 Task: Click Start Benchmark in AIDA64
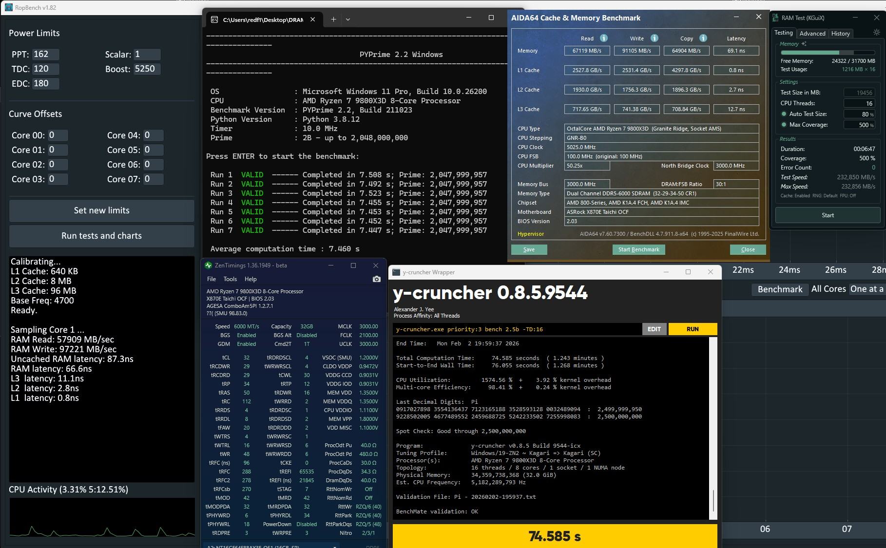tap(638, 249)
